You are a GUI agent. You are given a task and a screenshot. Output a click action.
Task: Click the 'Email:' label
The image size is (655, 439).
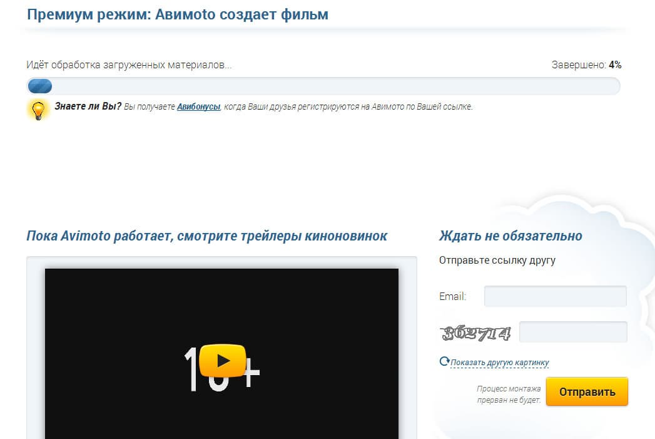pyautogui.click(x=452, y=296)
